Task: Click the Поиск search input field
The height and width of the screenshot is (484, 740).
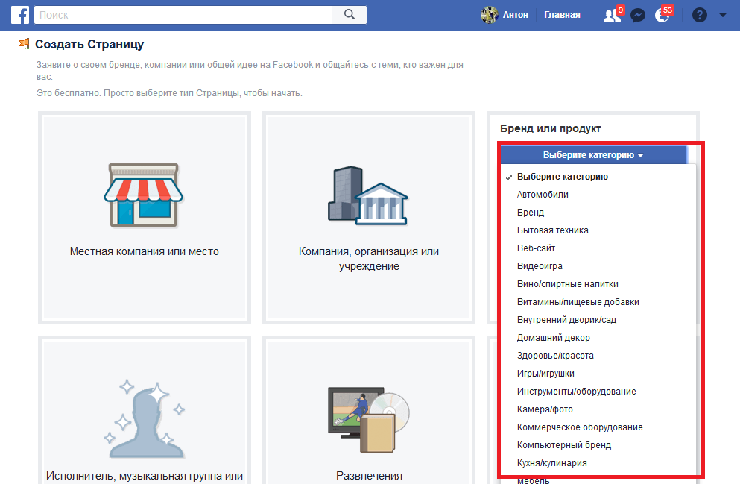Action: [x=185, y=15]
